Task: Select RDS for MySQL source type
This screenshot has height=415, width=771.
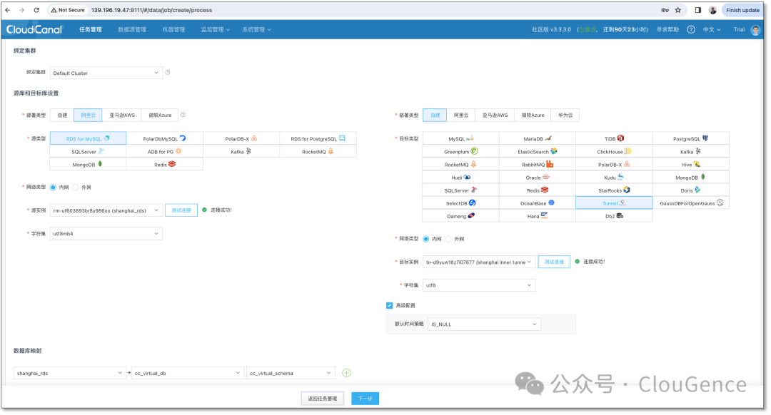Action: coord(88,138)
